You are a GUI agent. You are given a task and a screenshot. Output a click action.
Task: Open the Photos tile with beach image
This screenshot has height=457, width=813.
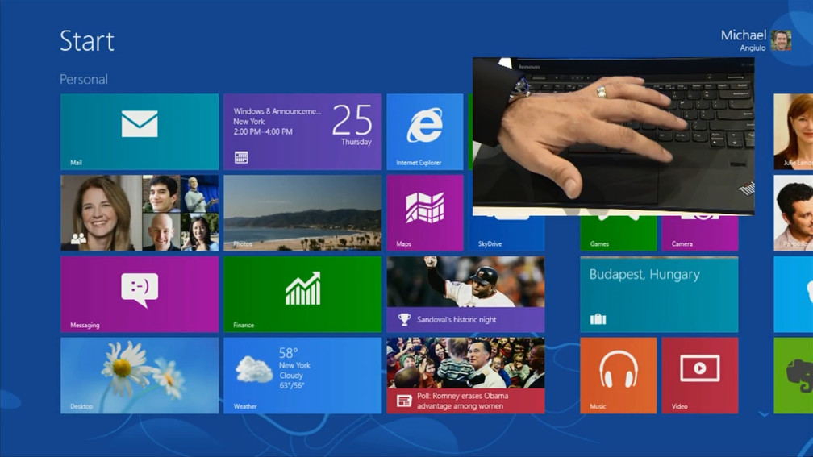tap(302, 213)
